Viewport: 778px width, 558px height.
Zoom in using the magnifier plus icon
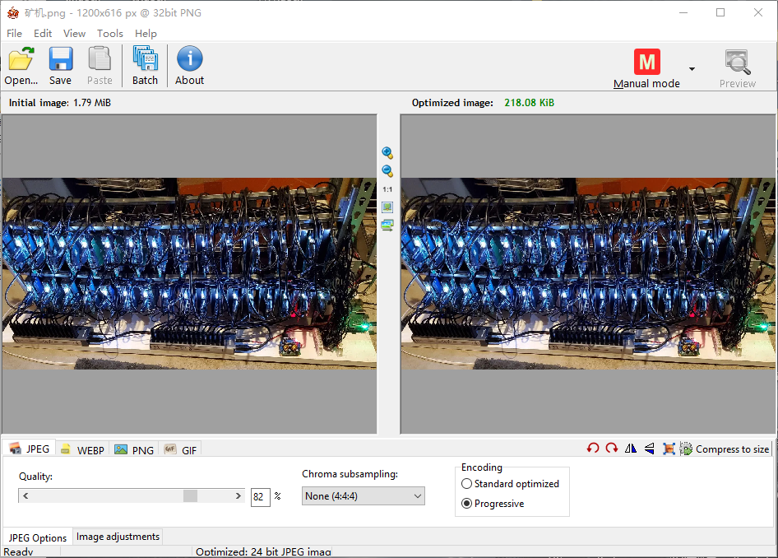pos(387,153)
